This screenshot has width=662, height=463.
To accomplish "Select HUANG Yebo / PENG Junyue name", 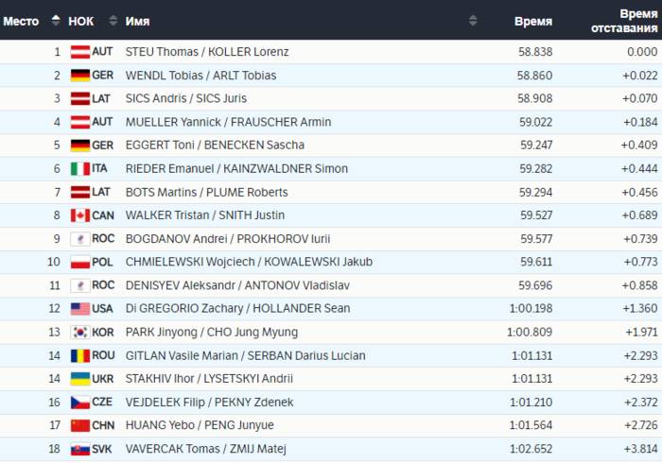I will (200, 425).
